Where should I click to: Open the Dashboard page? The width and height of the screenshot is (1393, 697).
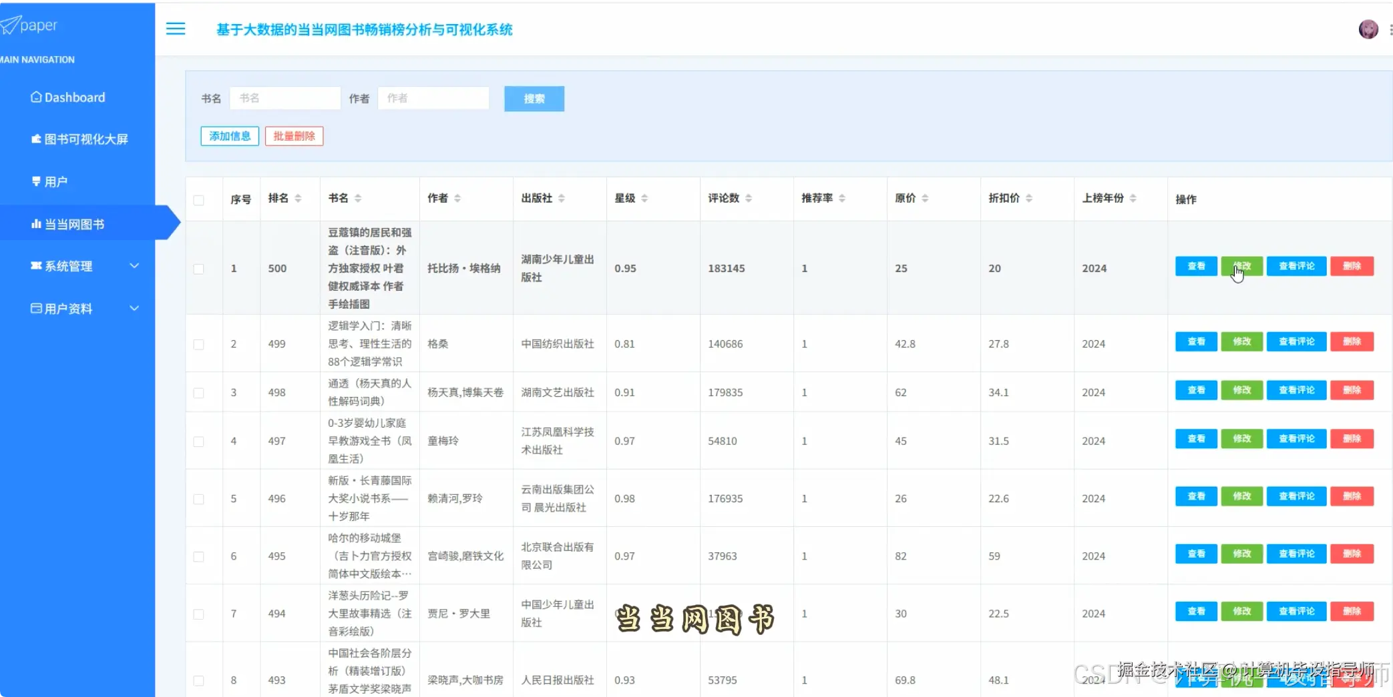tap(68, 97)
